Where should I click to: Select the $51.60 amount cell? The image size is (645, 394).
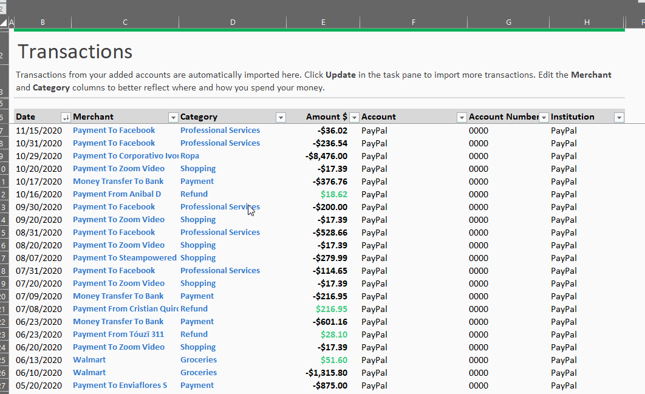[334, 360]
